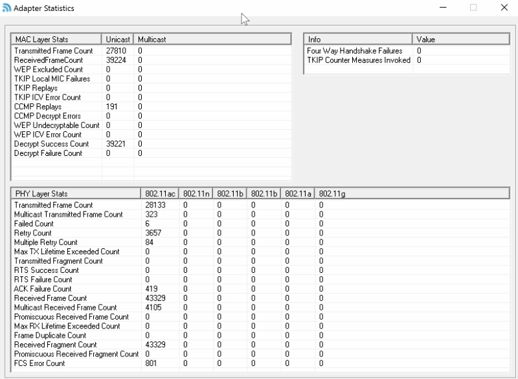This screenshot has width=518, height=379.
Task: Select the RTS Success Count row
Action: [260, 270]
